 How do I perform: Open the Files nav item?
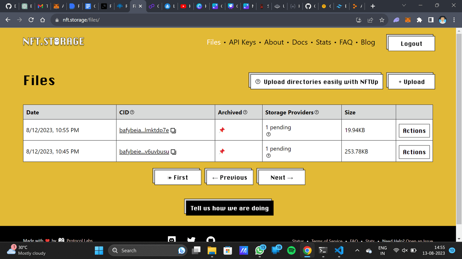[x=214, y=42]
